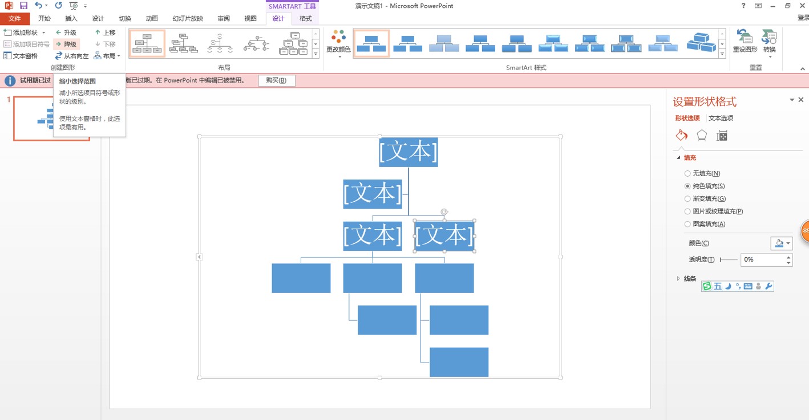Choose the circle picture hierarchy layout
The width and height of the screenshot is (809, 420).
(x=257, y=44)
